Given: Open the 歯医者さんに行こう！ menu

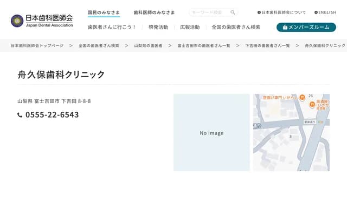Looking at the screenshot, I should point(112,27).
